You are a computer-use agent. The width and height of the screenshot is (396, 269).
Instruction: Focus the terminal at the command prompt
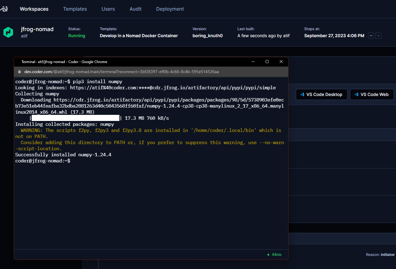(x=73, y=161)
